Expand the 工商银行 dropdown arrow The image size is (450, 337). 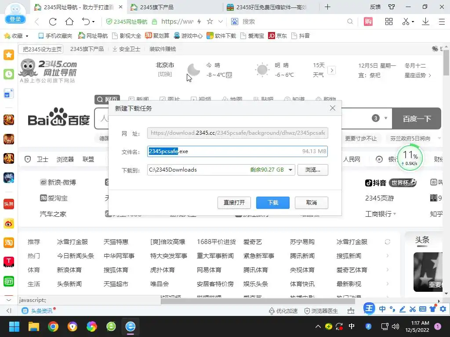pos(395,214)
